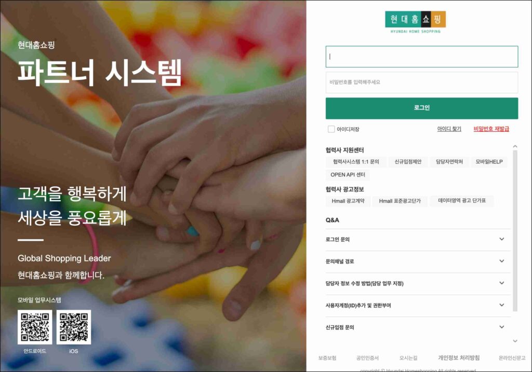Viewport: 532px width, 372px height.
Task: Focus the password input field
Action: coord(422,82)
